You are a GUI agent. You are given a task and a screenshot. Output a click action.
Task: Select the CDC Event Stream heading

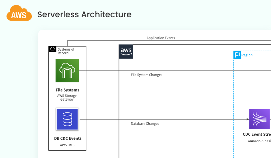257,134
